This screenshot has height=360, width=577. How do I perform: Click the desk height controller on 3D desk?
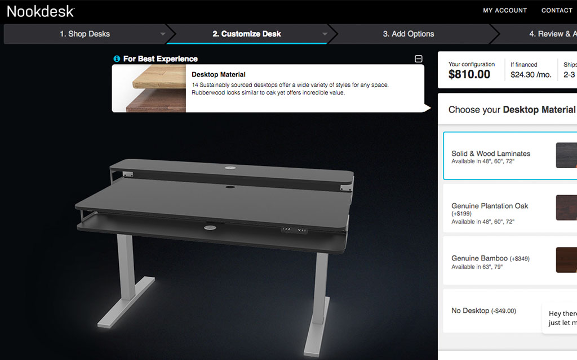point(294,229)
